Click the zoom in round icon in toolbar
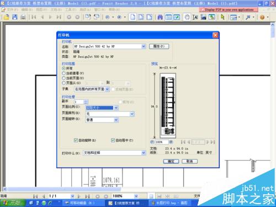The image size is (276, 207). pyautogui.click(x=119, y=17)
